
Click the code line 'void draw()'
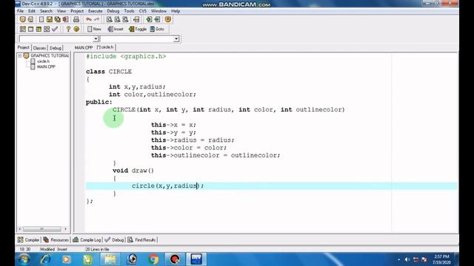coord(133,171)
